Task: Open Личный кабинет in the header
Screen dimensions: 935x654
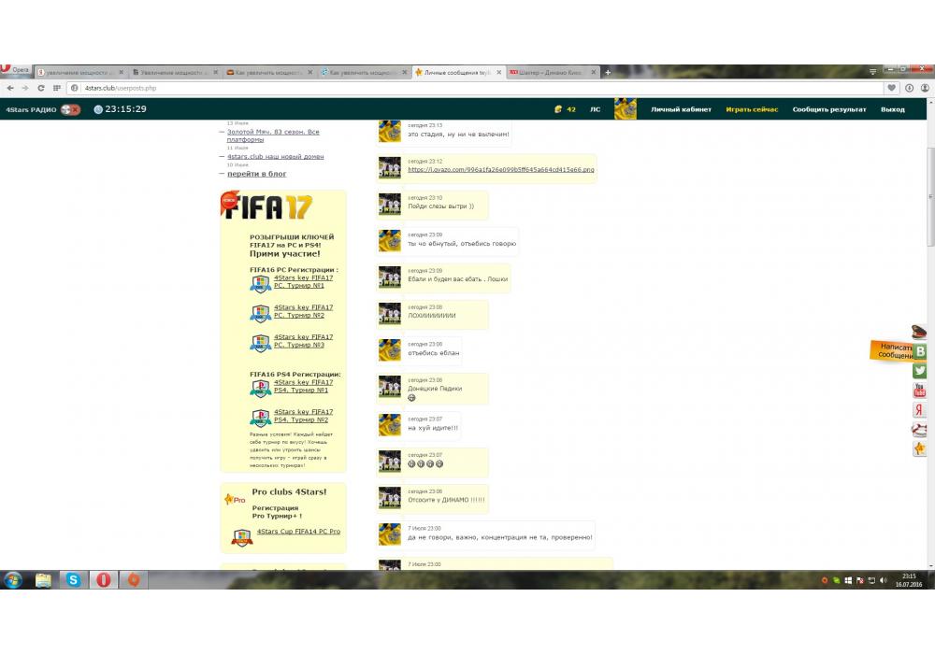Action: click(x=681, y=109)
